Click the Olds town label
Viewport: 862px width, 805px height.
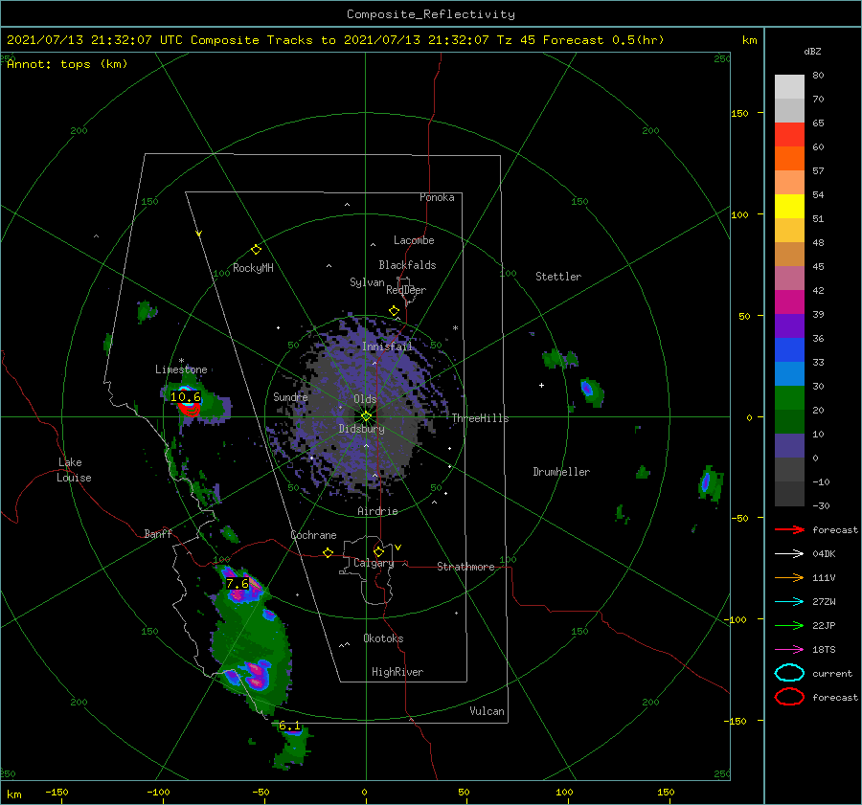(x=365, y=399)
